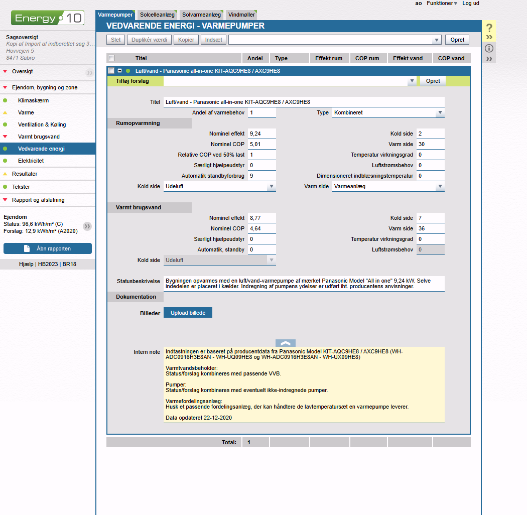Toggle the select-all checkbox in table header

(111, 58)
